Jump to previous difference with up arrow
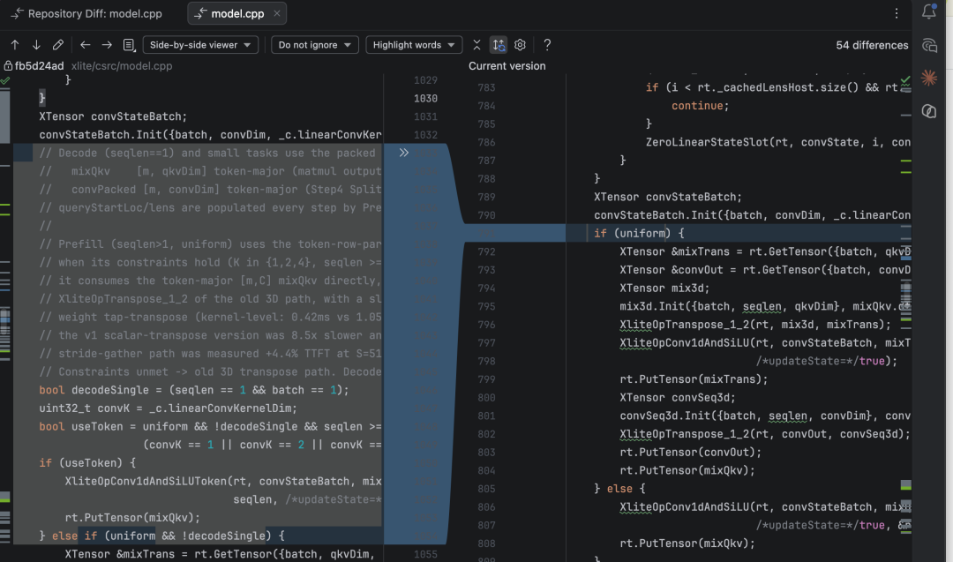The width and height of the screenshot is (953, 562). (15, 45)
